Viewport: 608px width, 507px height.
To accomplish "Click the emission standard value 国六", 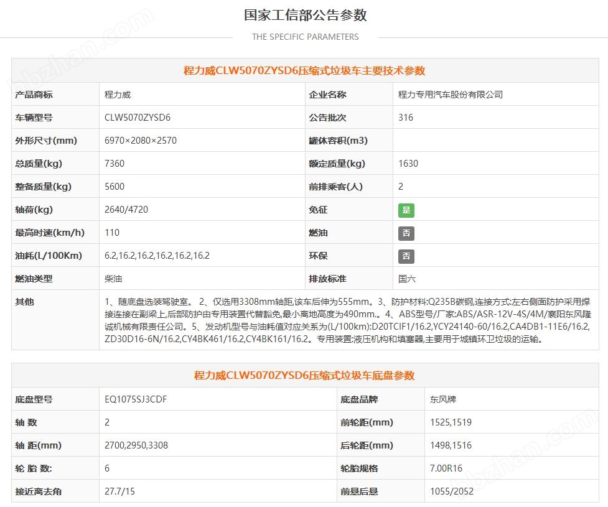I will [x=407, y=279].
